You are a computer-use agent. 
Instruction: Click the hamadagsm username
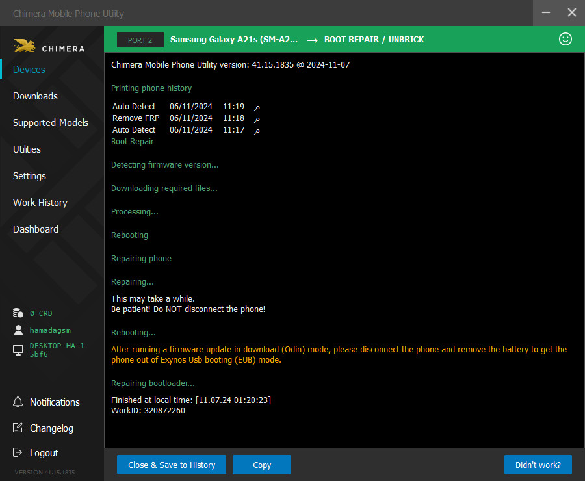click(50, 330)
